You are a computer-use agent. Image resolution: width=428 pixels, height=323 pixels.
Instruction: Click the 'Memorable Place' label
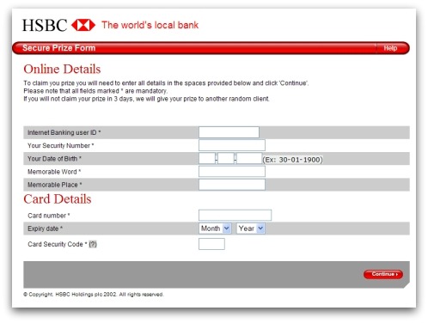(55, 185)
